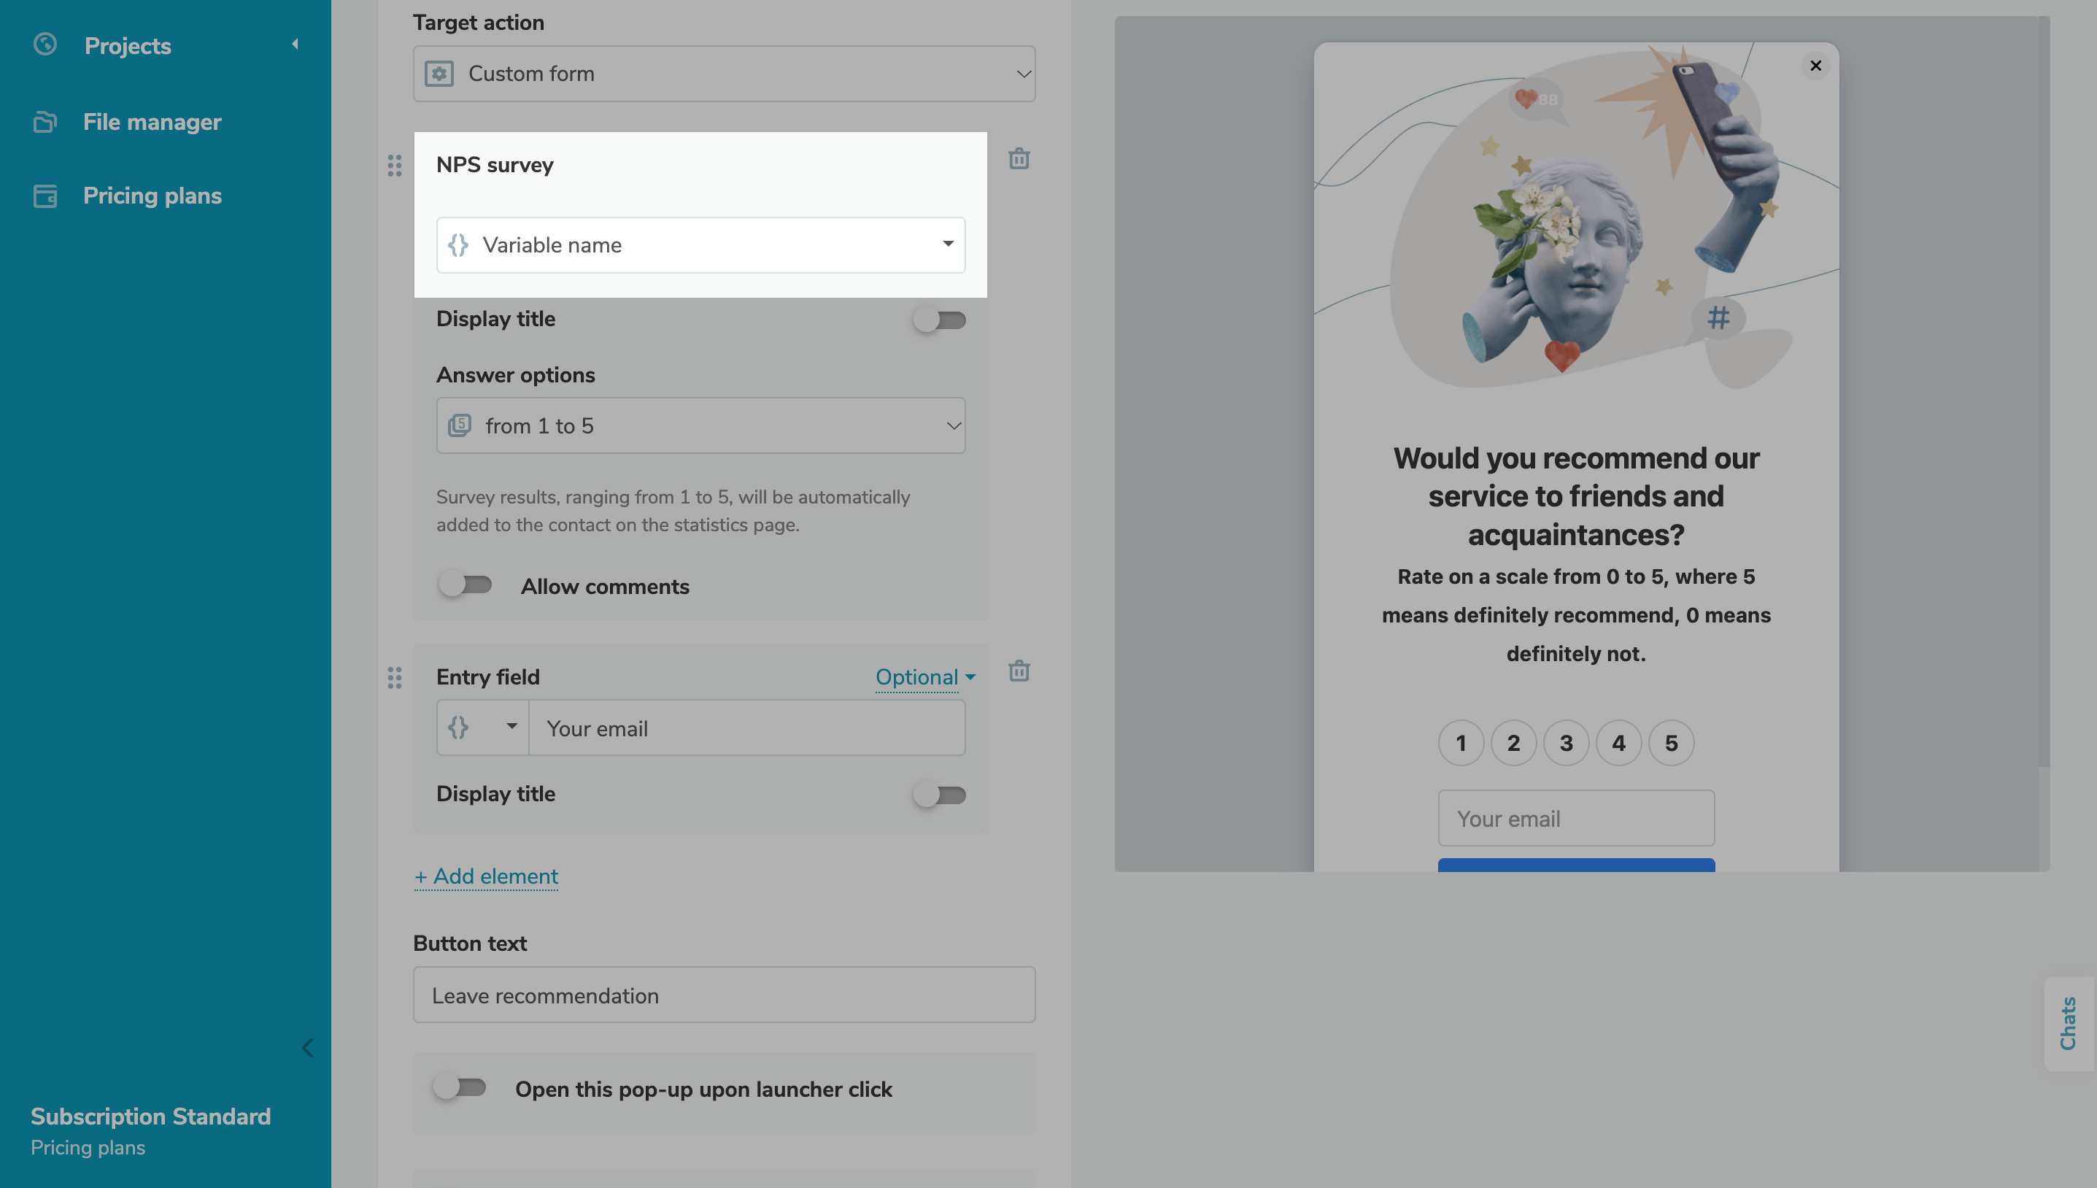Open File manager from the sidebar
The height and width of the screenshot is (1188, 2097).
152,122
